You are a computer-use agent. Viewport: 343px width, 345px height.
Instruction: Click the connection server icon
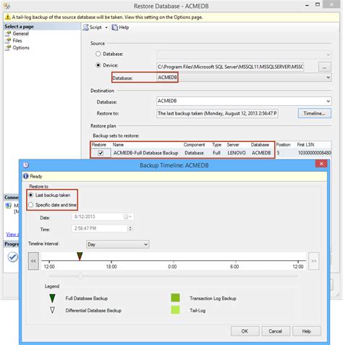[9, 206]
